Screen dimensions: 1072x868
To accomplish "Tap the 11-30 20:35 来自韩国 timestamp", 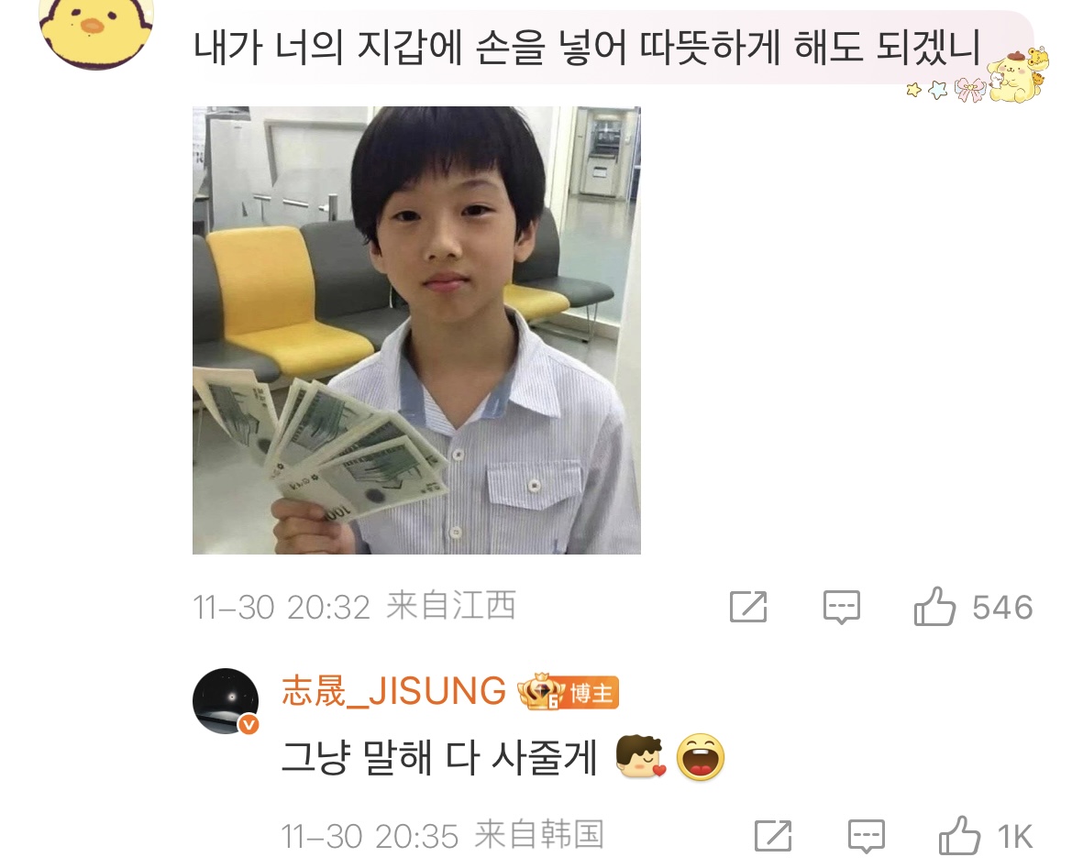I will pos(442,835).
